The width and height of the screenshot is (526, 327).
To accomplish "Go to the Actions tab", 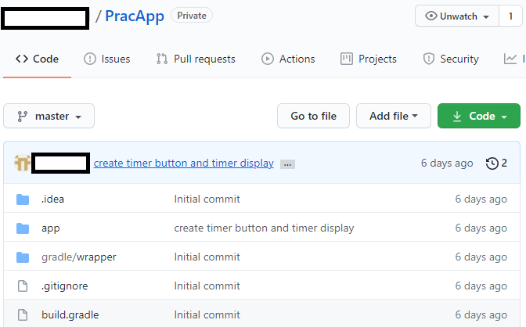I will pos(288,59).
